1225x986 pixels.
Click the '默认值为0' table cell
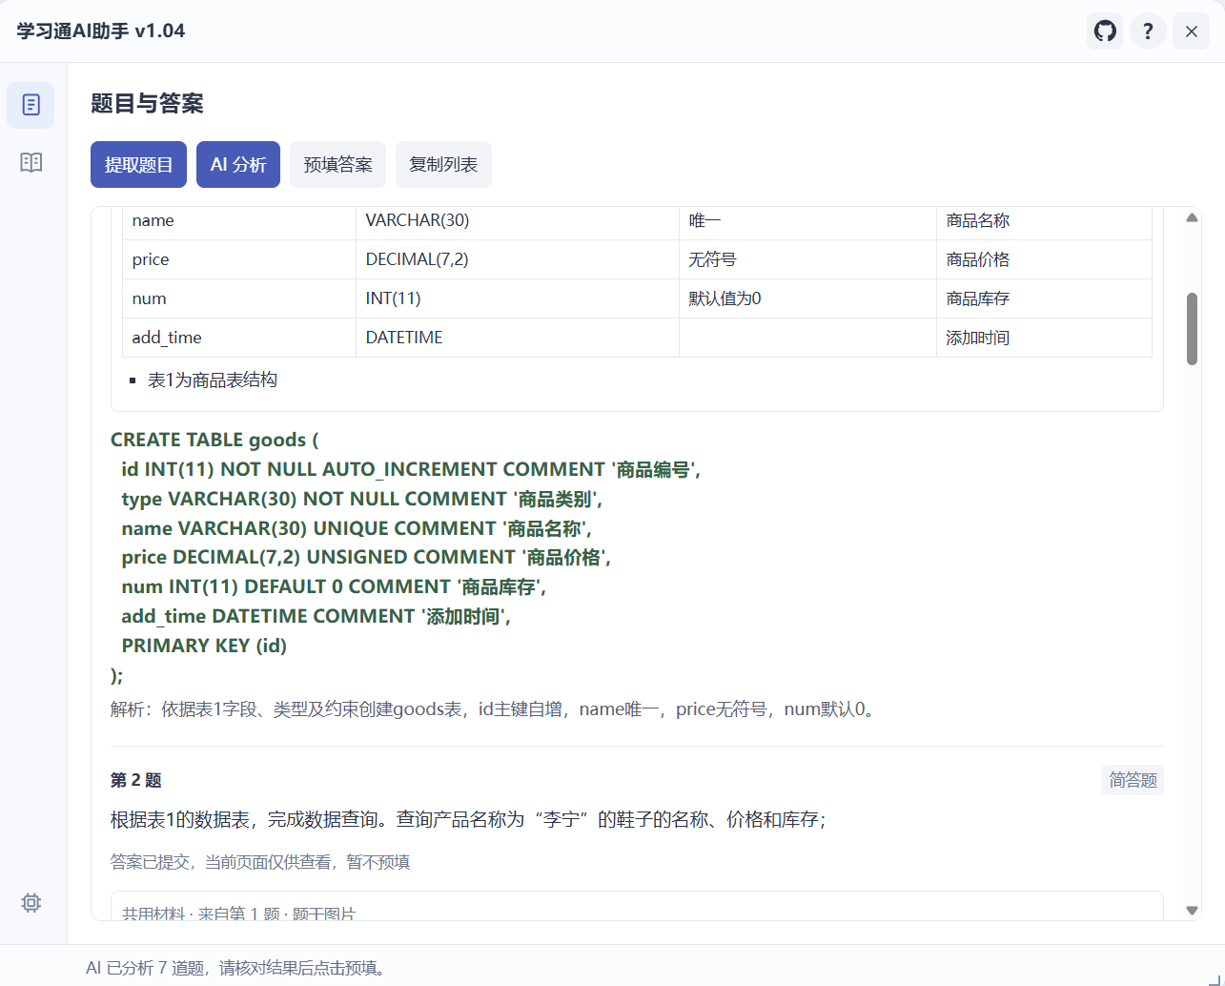click(807, 298)
